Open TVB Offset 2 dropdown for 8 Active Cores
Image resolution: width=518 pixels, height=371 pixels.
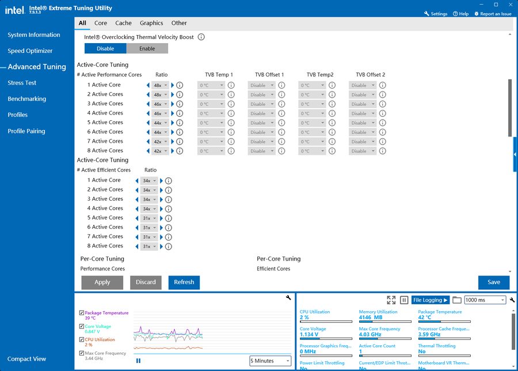(363, 151)
